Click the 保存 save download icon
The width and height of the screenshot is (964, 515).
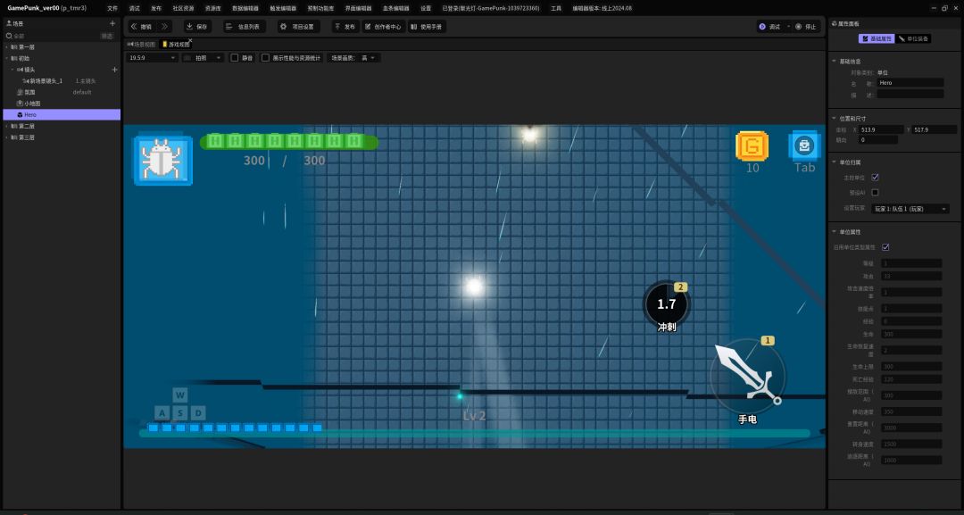[x=189, y=27]
